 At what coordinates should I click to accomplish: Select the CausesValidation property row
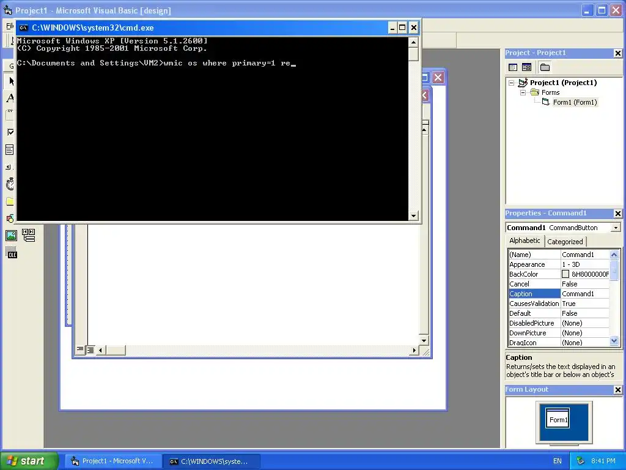559,304
